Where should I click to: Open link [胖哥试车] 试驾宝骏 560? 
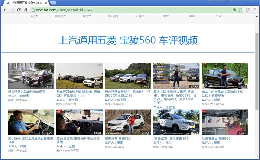tap(171, 139)
